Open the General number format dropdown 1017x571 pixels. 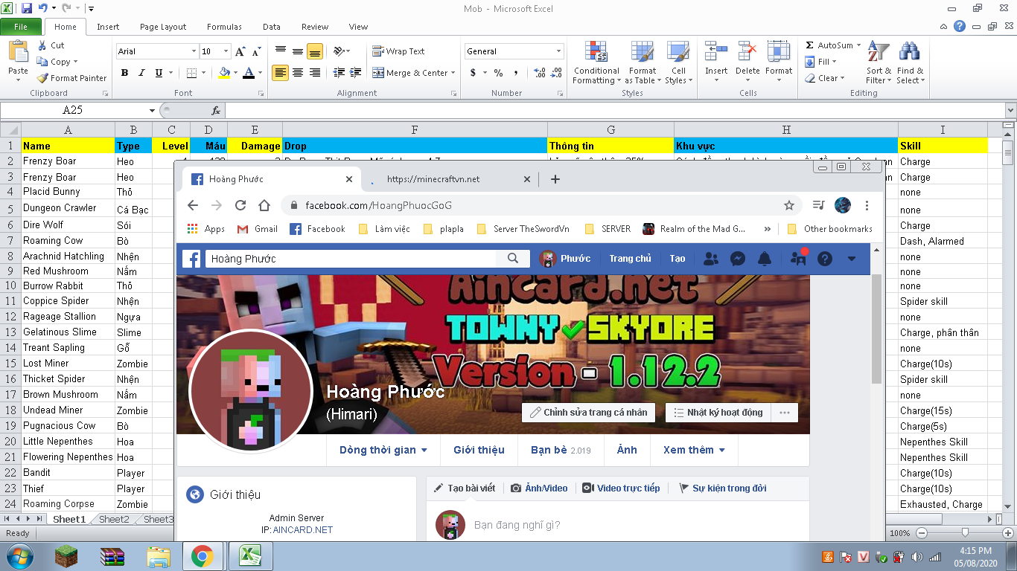[558, 51]
